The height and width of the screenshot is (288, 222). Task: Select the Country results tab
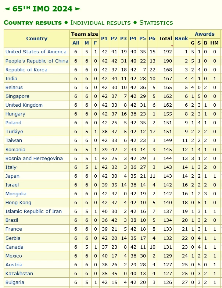33,22
